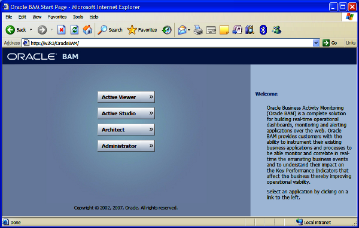Go to the Home page icon

pos(87,30)
